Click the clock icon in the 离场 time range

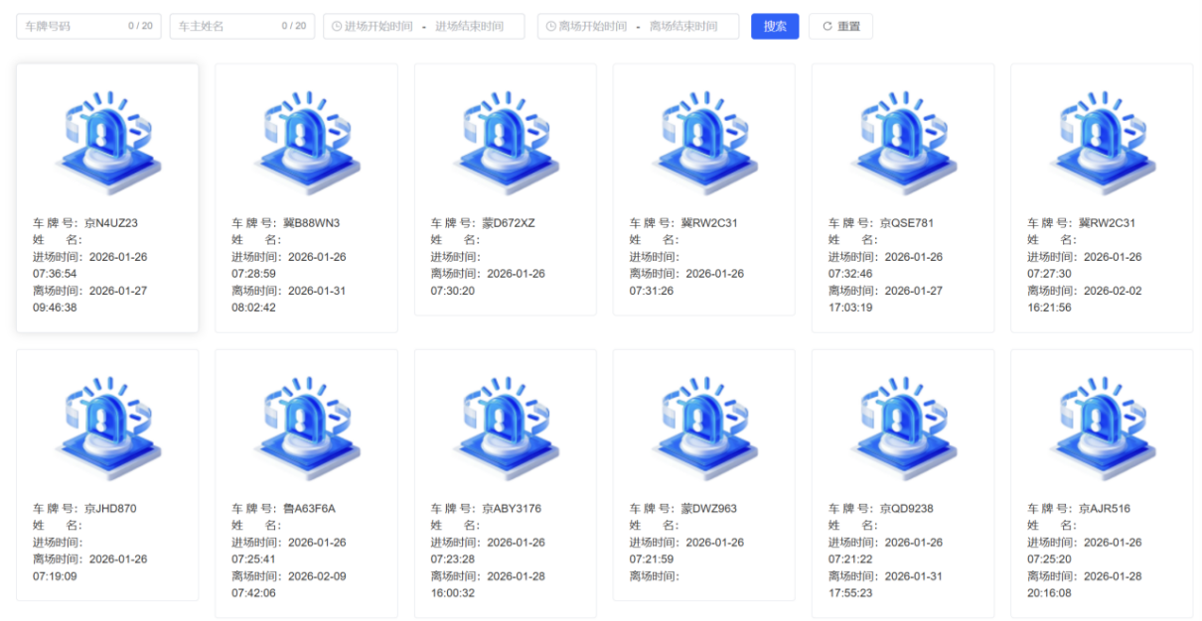(x=551, y=27)
